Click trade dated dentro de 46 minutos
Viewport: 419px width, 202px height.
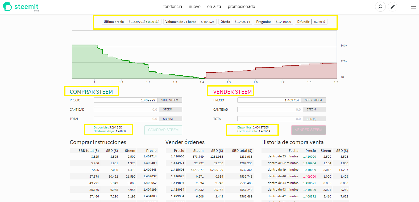point(283,177)
